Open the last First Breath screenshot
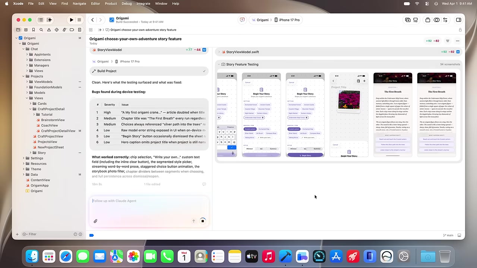 pos(436,115)
